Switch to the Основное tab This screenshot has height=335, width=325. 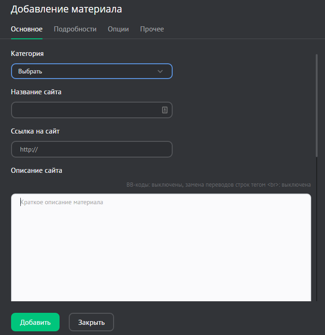(x=27, y=29)
